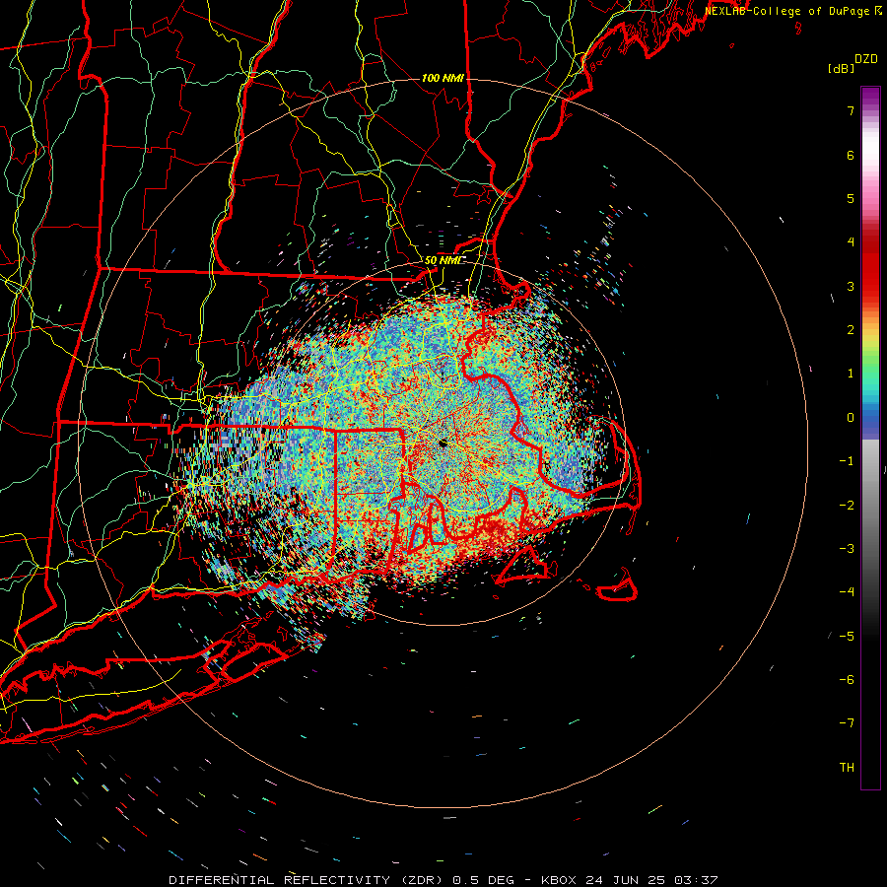Click the 03:37 timestamp
Screen dimensions: 887x887
pyautogui.click(x=697, y=880)
